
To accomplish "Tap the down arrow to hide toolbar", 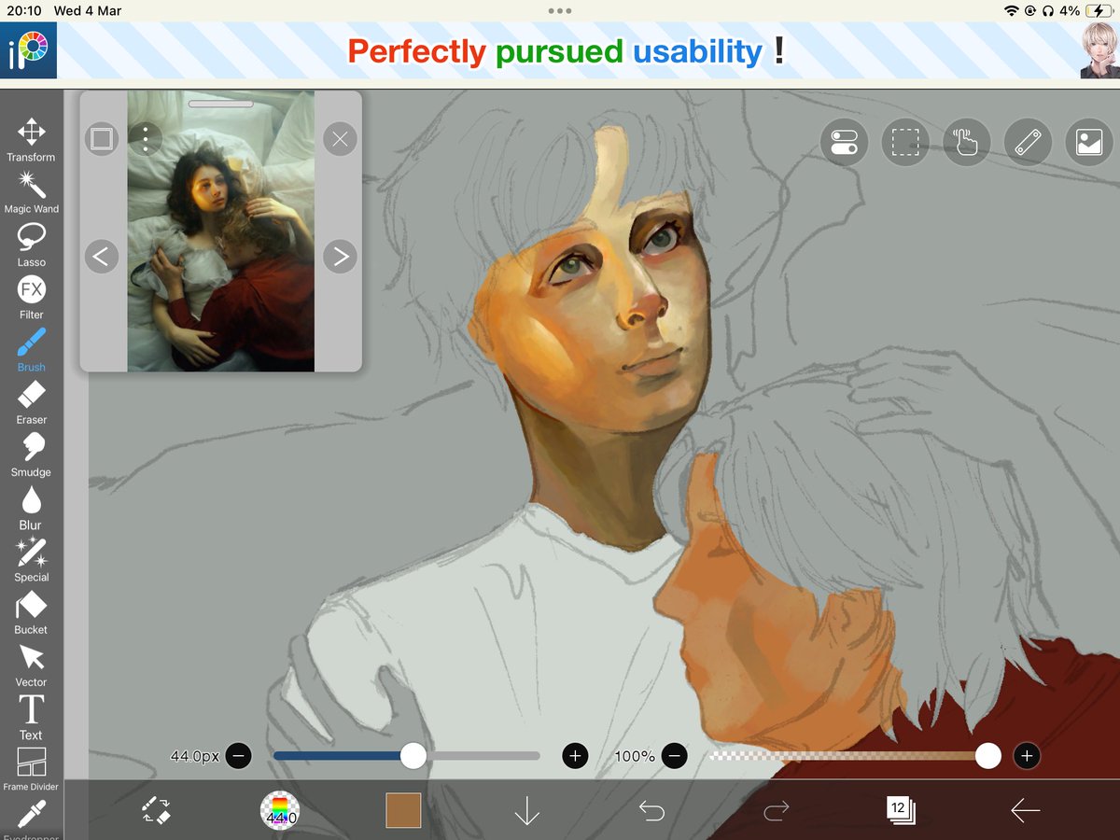I will pyautogui.click(x=527, y=811).
